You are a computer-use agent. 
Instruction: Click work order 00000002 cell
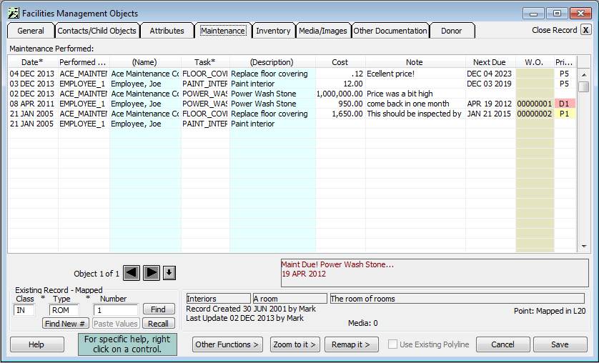click(535, 114)
